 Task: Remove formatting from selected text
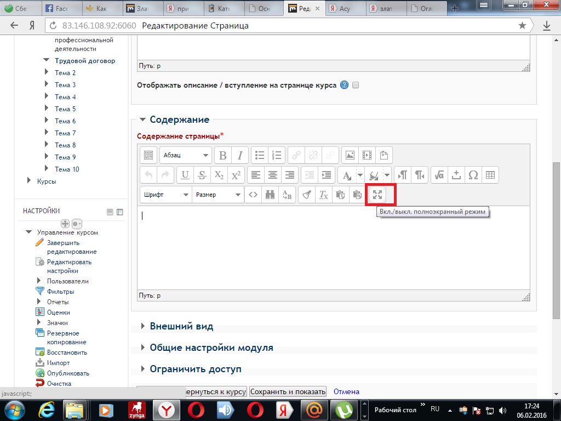click(x=324, y=195)
